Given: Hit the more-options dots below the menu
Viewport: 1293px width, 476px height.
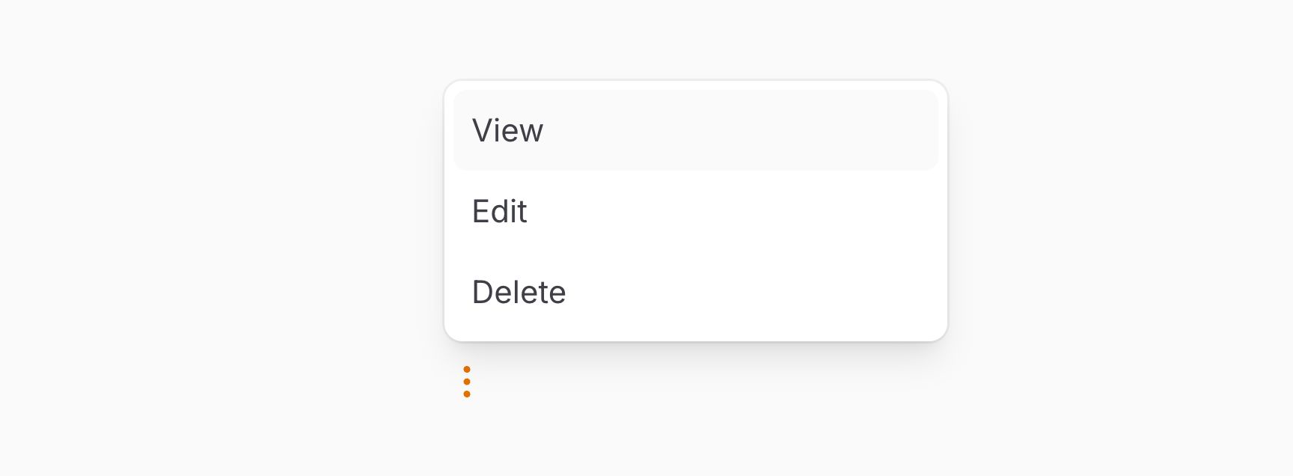Looking at the screenshot, I should coord(467,382).
